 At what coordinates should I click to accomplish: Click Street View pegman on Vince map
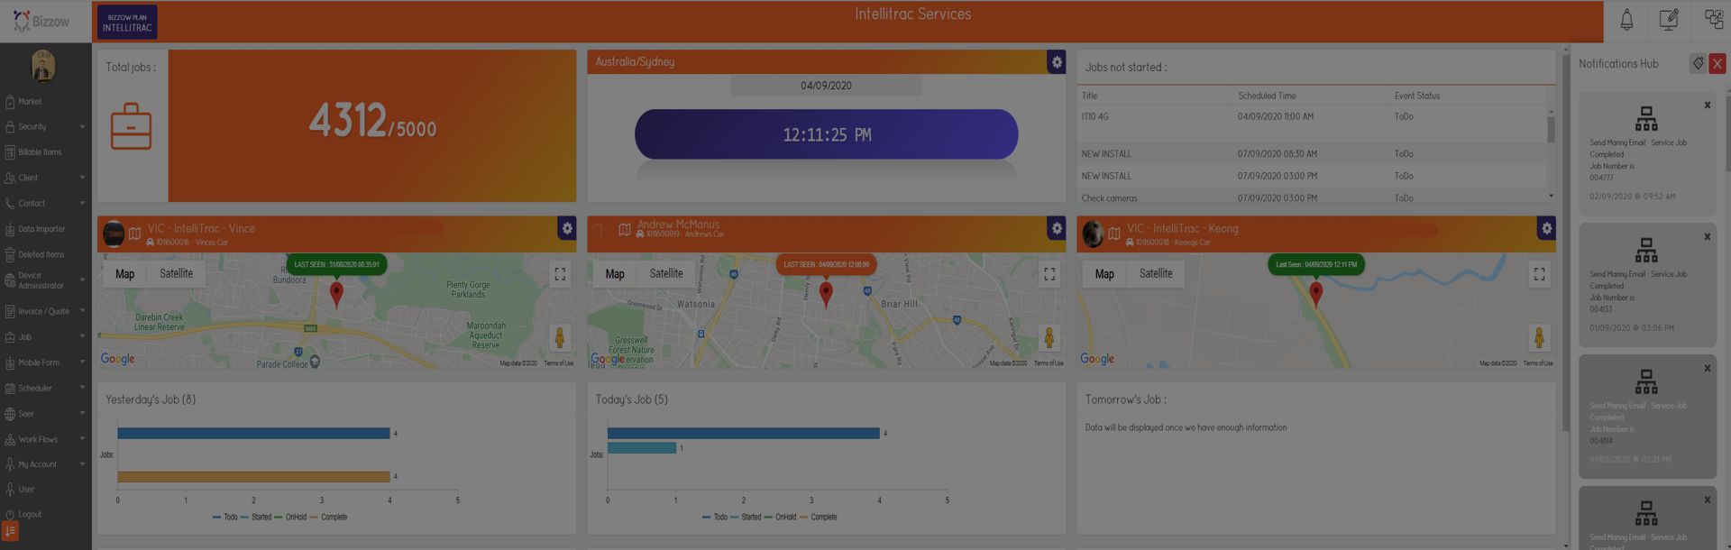click(560, 337)
